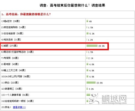Click the watermark logo at bottom right
Viewport: 135px width, 111px height.
coord(108,99)
